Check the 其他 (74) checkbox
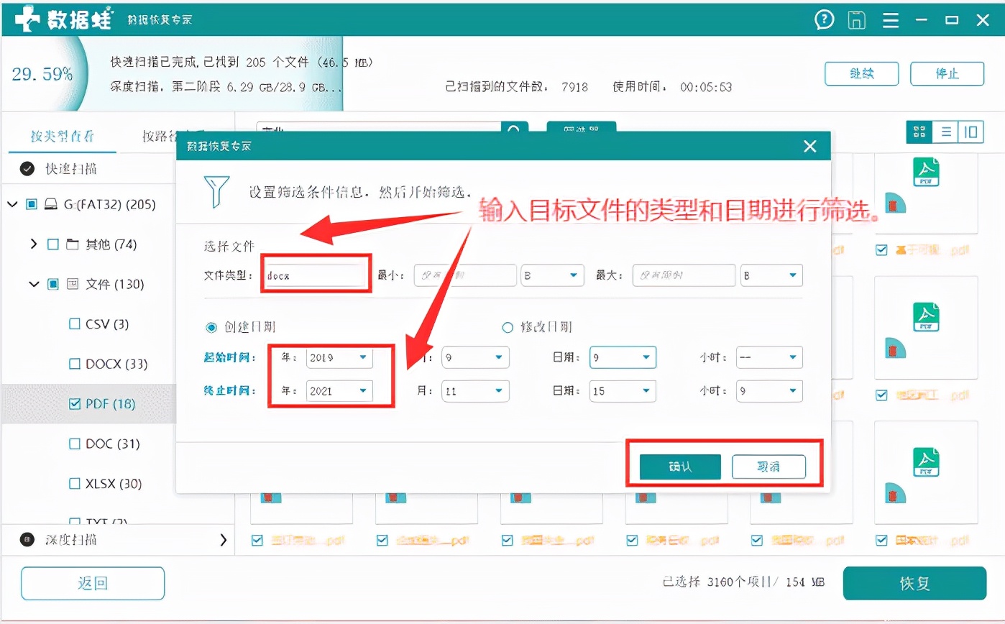Screen dimensions: 1005x624 coord(52,244)
